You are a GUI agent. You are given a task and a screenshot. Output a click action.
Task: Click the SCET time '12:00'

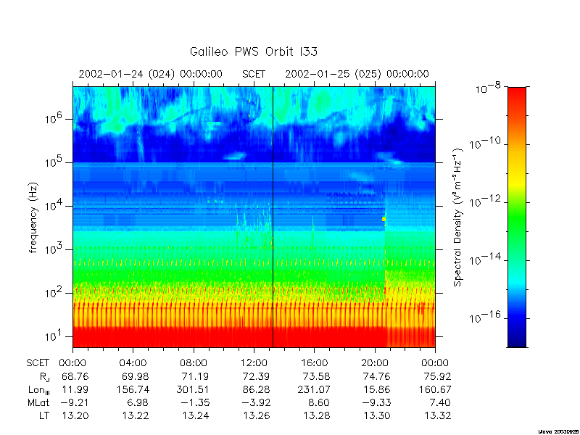(254, 363)
